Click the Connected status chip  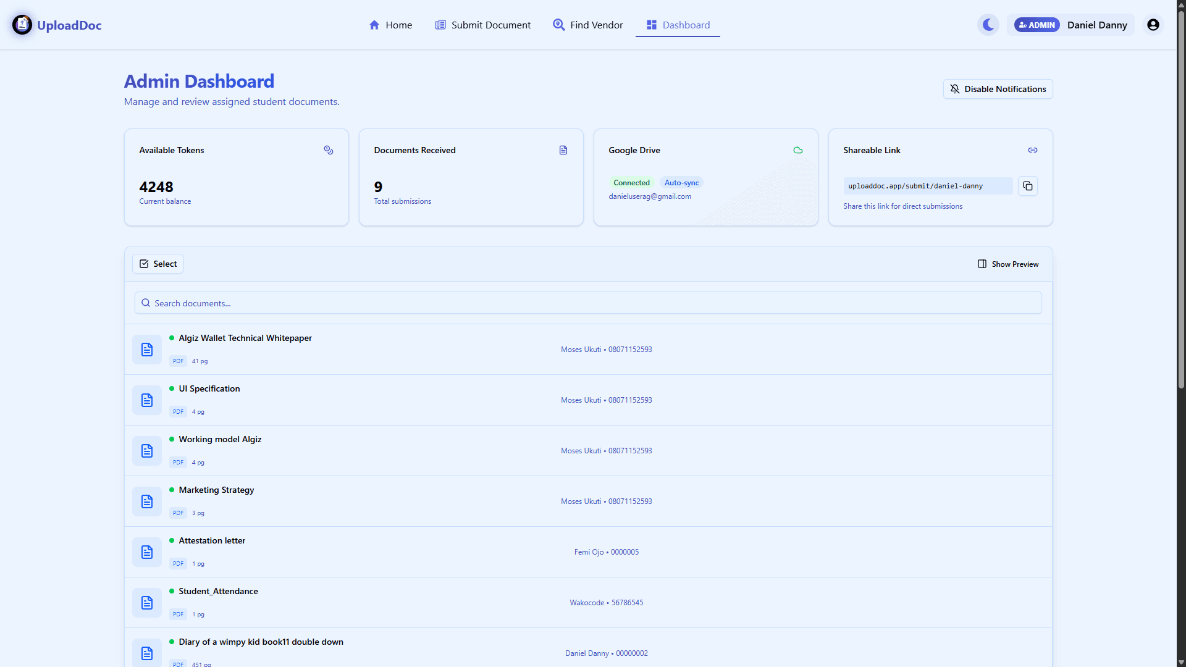631,182
